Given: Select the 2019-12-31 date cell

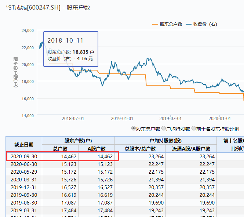Looking at the screenshot, I should pyautogui.click(x=24, y=187).
